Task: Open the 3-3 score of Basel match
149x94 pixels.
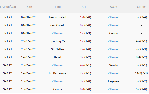Action: [x=82, y=57]
